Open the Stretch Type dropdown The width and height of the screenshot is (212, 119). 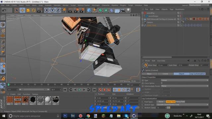[183, 104]
